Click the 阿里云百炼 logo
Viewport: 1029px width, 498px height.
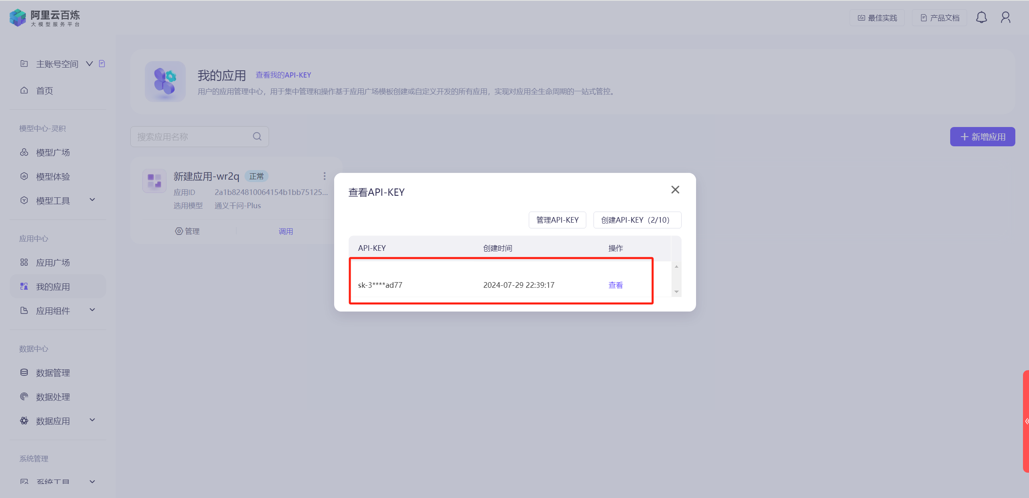tap(45, 18)
